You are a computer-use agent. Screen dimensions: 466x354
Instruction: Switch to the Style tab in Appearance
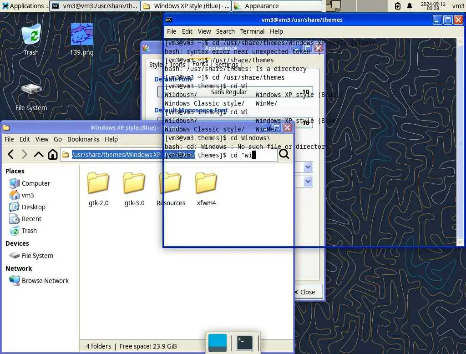pyautogui.click(x=155, y=65)
